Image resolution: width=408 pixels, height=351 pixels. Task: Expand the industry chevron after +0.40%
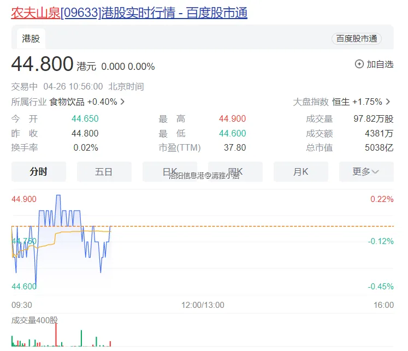122,102
